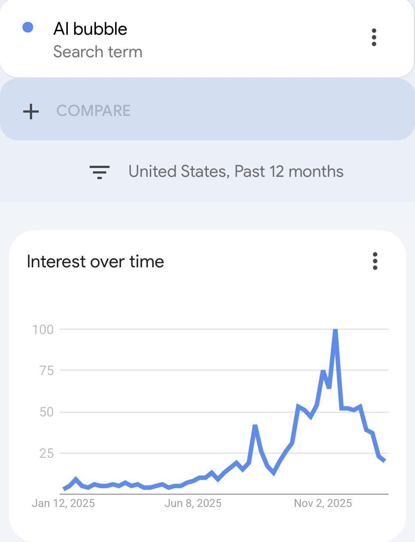Select the Nov 2, 2025 axis label
This screenshot has height=542, width=415.
click(x=323, y=503)
